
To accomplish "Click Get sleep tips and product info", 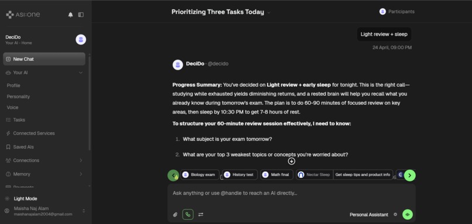I will (362, 175).
